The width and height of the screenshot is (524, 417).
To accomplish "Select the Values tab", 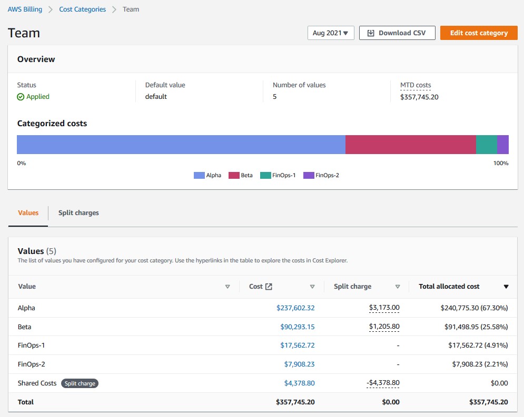I will coord(27,213).
